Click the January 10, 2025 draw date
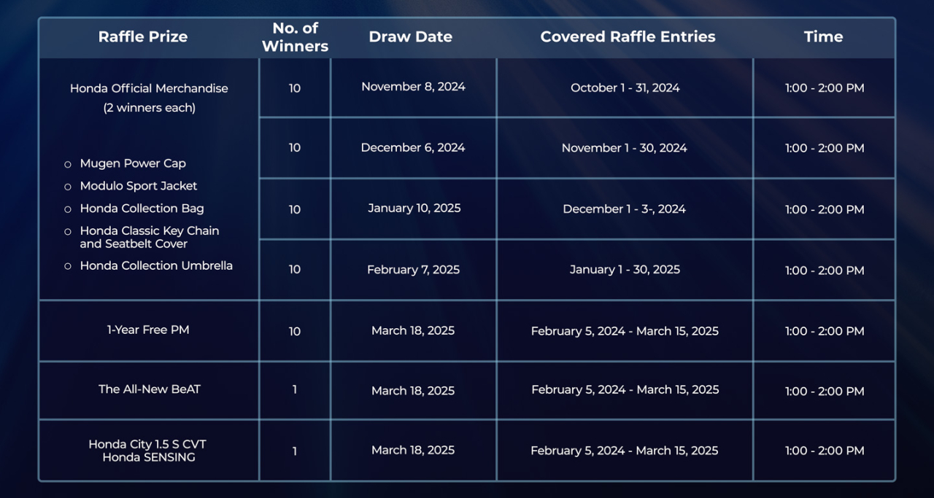934x498 pixels. point(414,209)
